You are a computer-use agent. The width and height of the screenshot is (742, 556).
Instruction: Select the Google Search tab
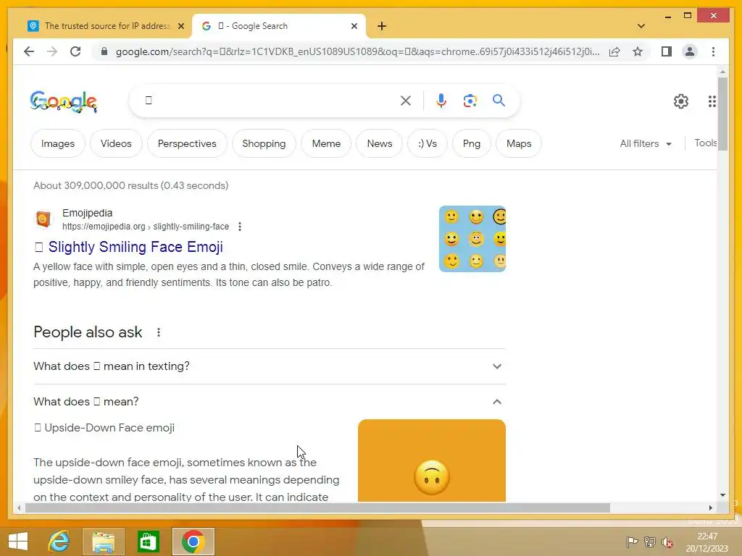(x=279, y=26)
